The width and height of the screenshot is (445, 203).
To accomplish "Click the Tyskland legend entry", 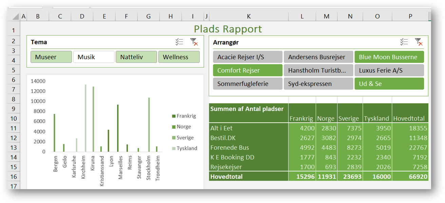I will pyautogui.click(x=183, y=148).
